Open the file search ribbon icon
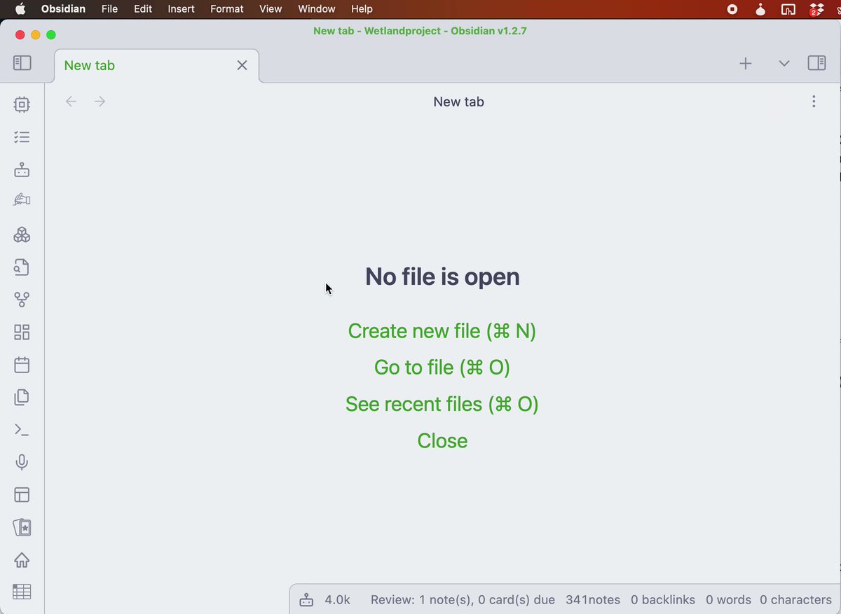This screenshot has height=614, width=841. [x=22, y=267]
